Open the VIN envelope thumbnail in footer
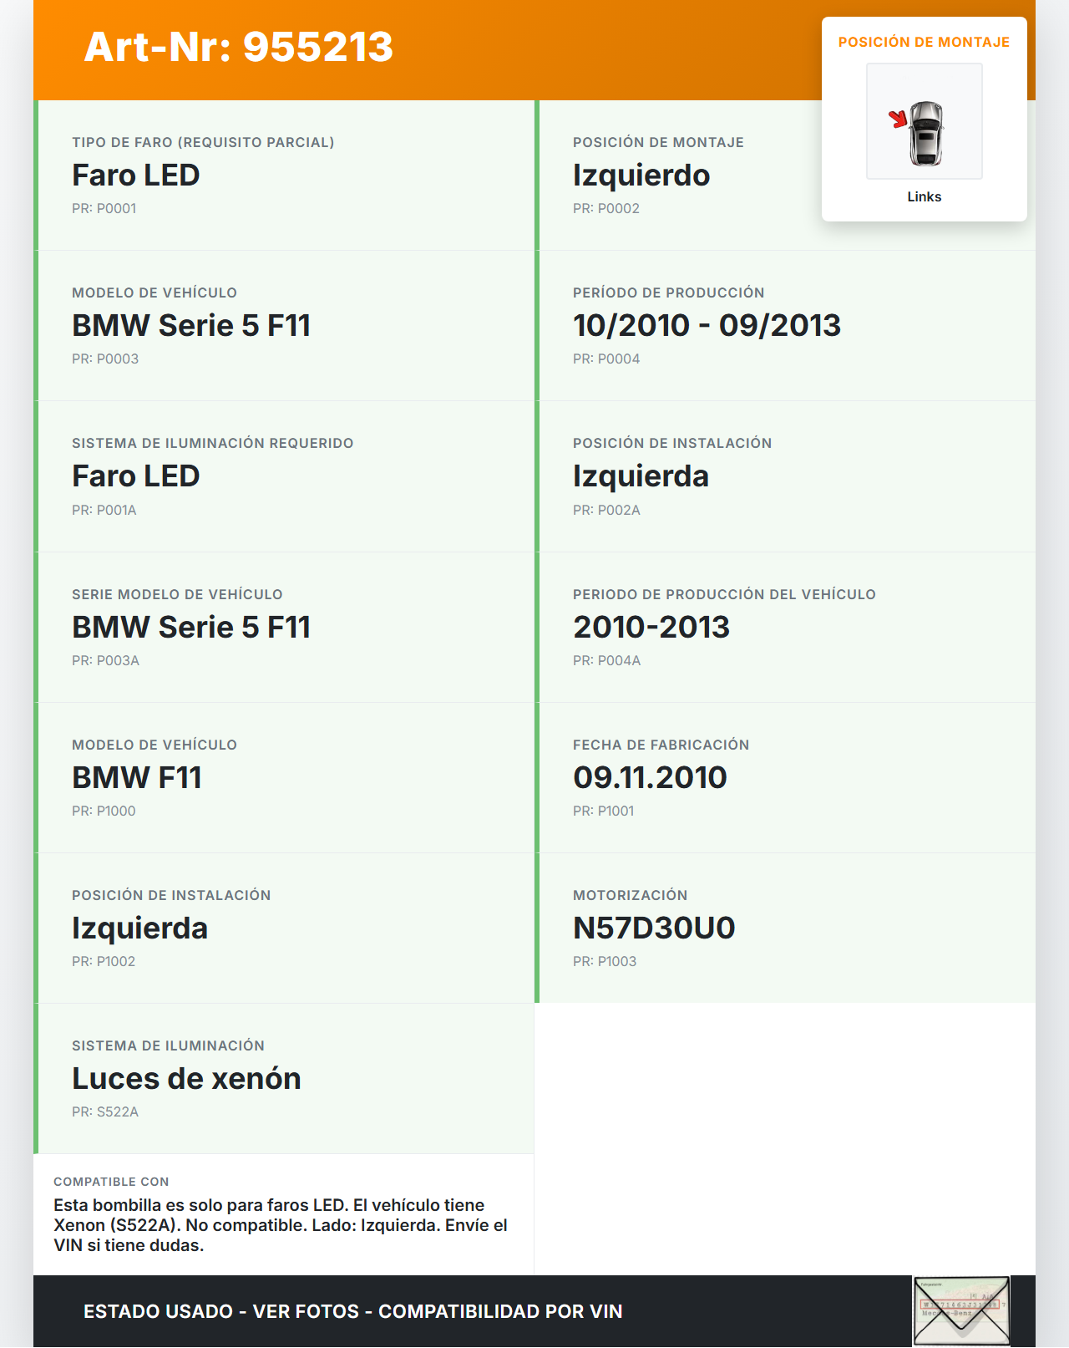 click(961, 1310)
